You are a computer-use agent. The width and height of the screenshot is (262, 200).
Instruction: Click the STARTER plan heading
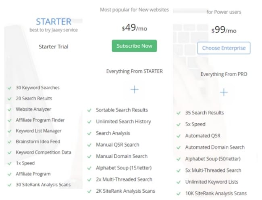click(54, 21)
